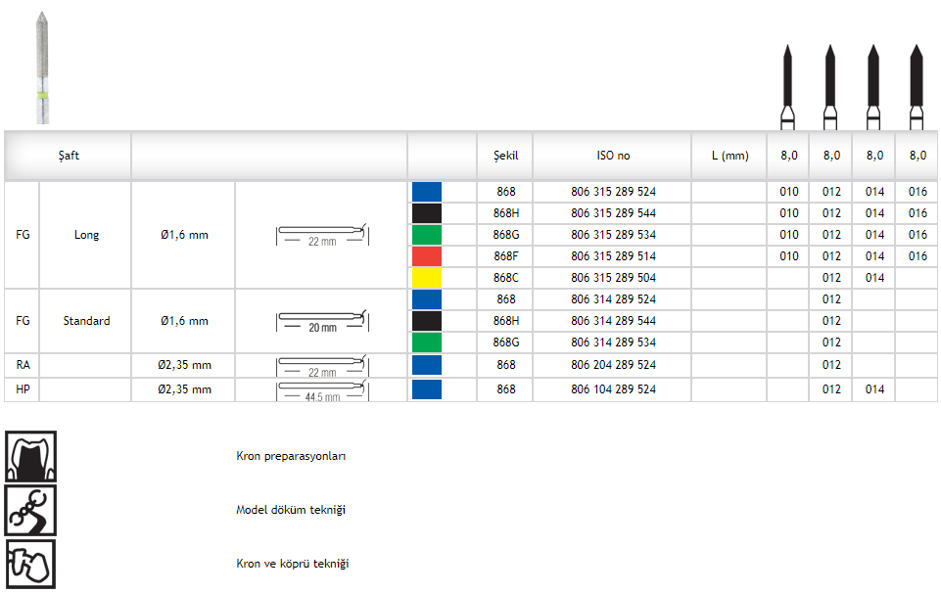Image resolution: width=941 pixels, height=593 pixels.
Task: Click the Kron ve köprü tekniği icon
Action: coord(31,564)
